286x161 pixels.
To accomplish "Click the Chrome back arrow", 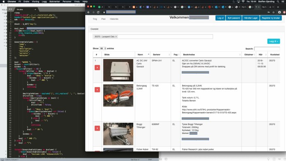I will coord(89,12).
